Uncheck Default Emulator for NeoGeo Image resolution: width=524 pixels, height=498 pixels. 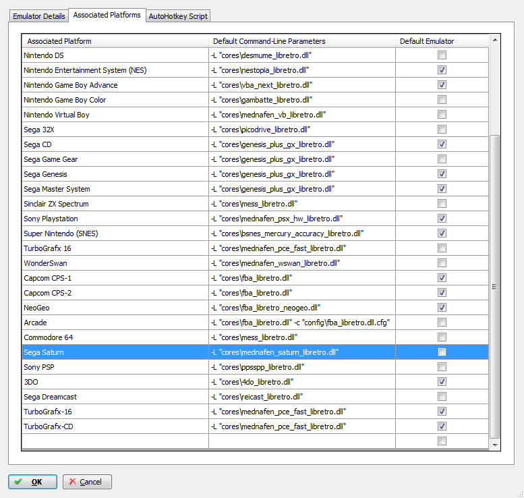[x=442, y=308]
